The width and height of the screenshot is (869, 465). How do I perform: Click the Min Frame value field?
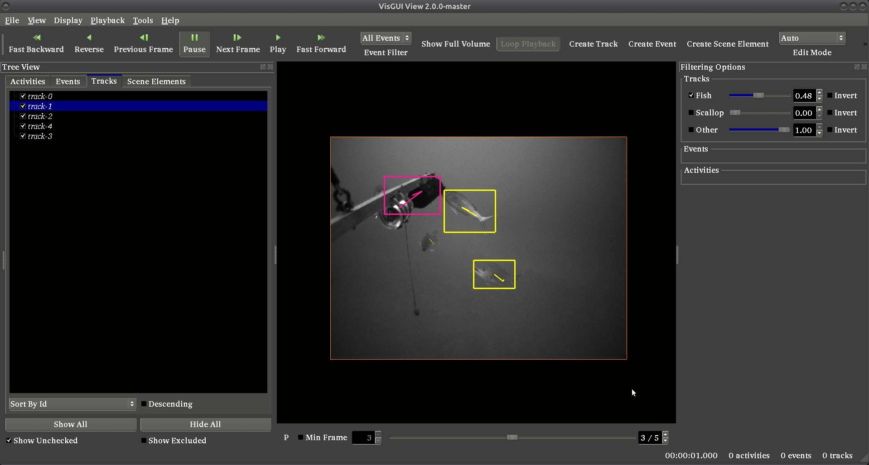[365, 437]
